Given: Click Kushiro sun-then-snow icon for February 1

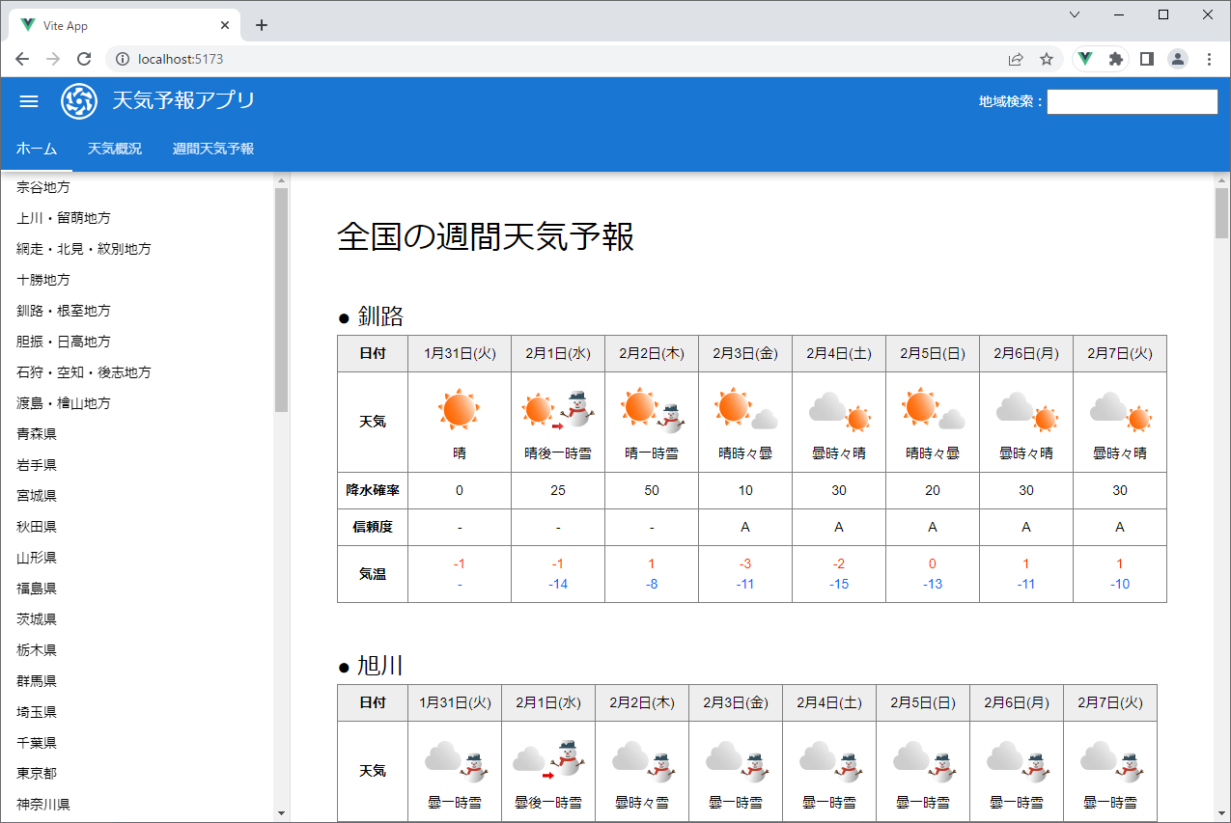Looking at the screenshot, I should [558, 409].
